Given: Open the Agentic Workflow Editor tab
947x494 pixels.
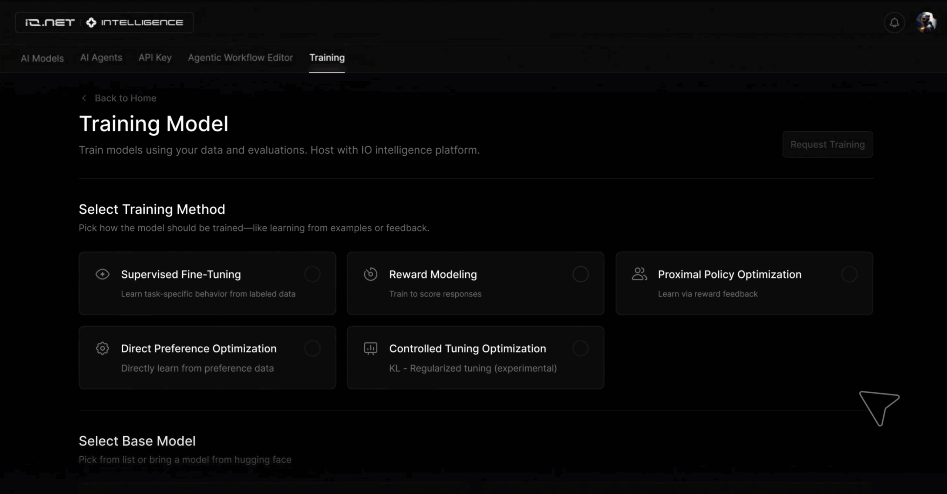Looking at the screenshot, I should (x=240, y=58).
